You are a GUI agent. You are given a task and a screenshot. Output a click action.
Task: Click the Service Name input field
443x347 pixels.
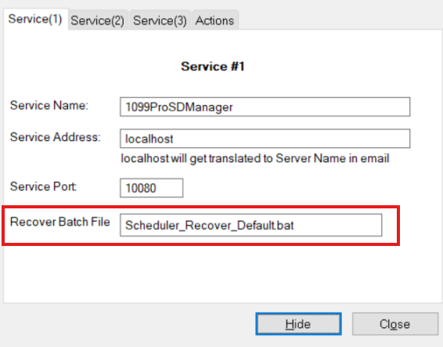coord(265,107)
